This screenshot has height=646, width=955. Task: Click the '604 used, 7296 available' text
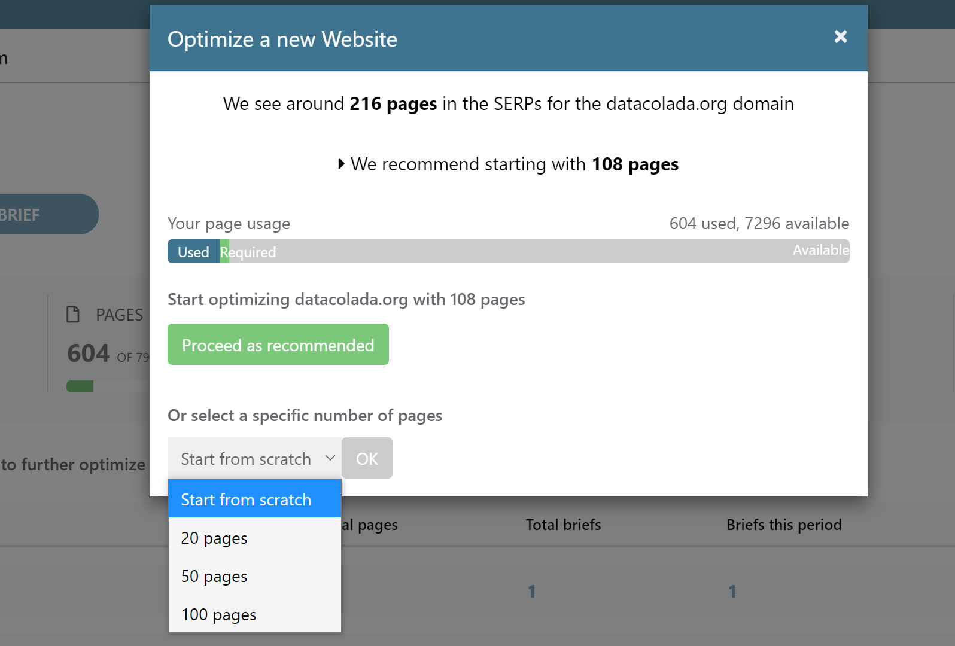(x=759, y=223)
